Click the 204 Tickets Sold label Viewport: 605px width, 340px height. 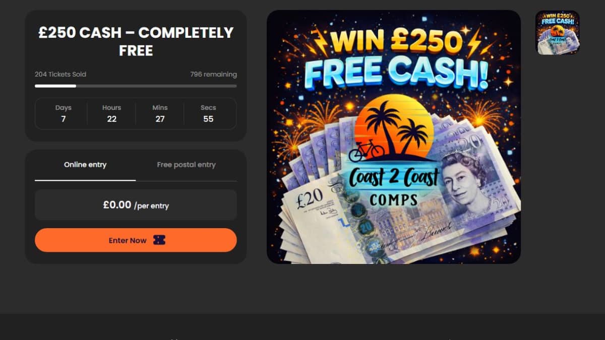[x=60, y=74]
